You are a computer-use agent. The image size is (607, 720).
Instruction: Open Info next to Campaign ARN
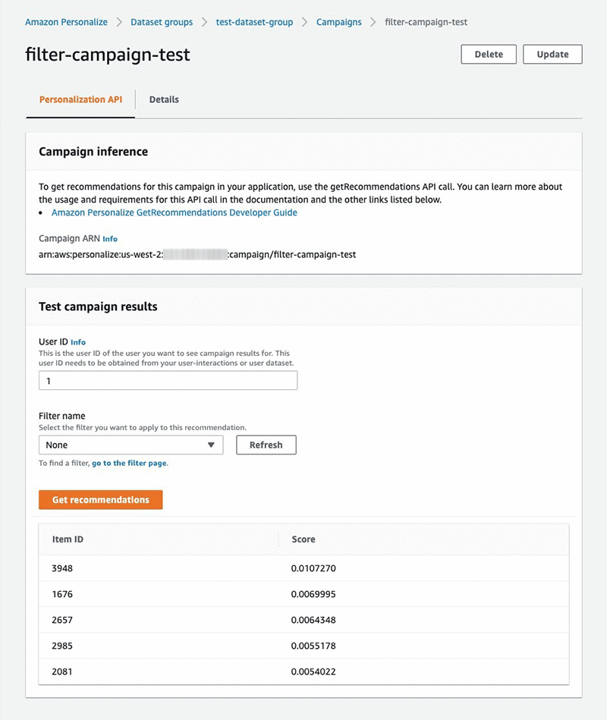[110, 239]
